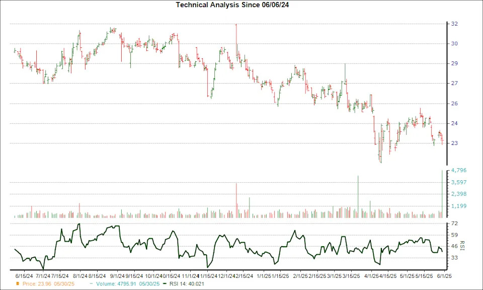Click the red price spike reaching 32 in December
The height and width of the screenshot is (290, 483).
pos(236,40)
